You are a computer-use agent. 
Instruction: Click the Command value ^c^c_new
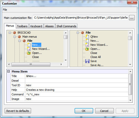coord(77,94)
